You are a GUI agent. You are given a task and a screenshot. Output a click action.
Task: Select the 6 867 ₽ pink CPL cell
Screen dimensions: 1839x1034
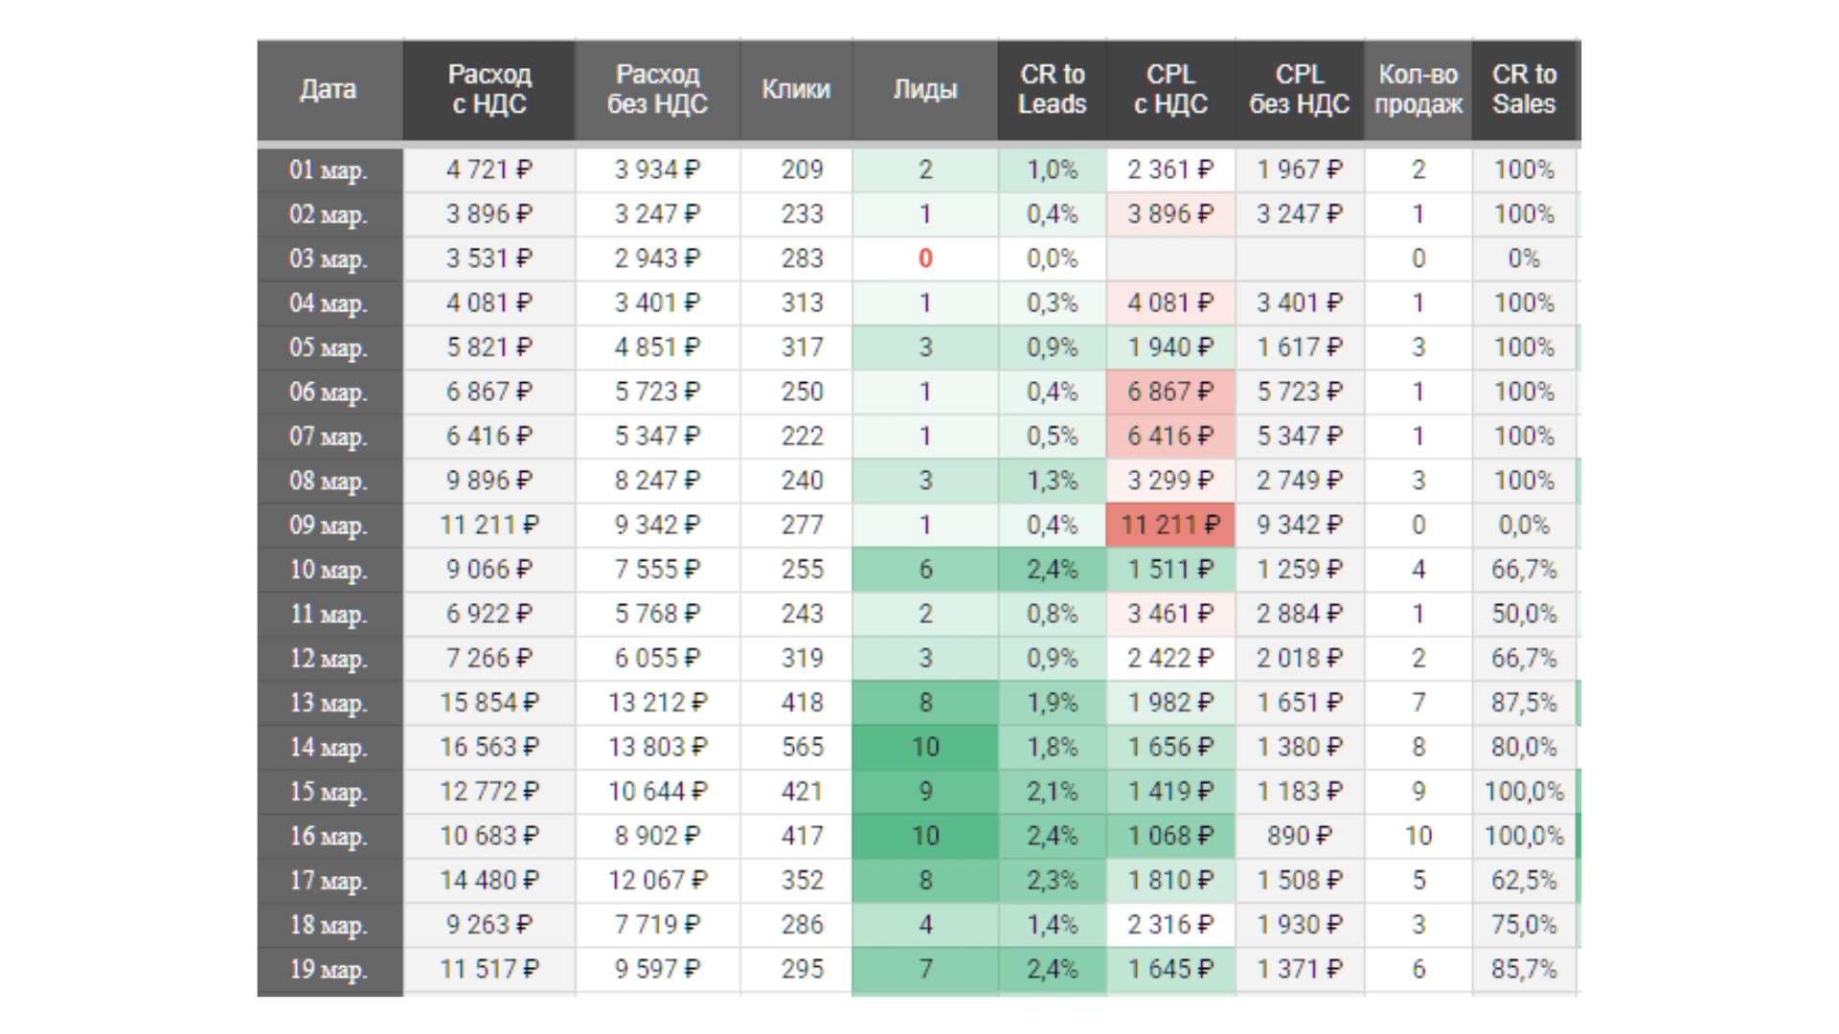coord(1169,393)
